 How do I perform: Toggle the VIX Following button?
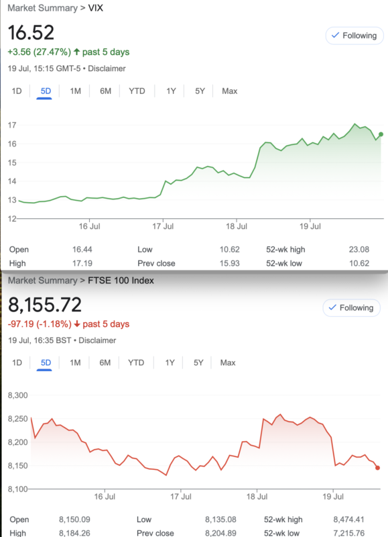point(354,36)
